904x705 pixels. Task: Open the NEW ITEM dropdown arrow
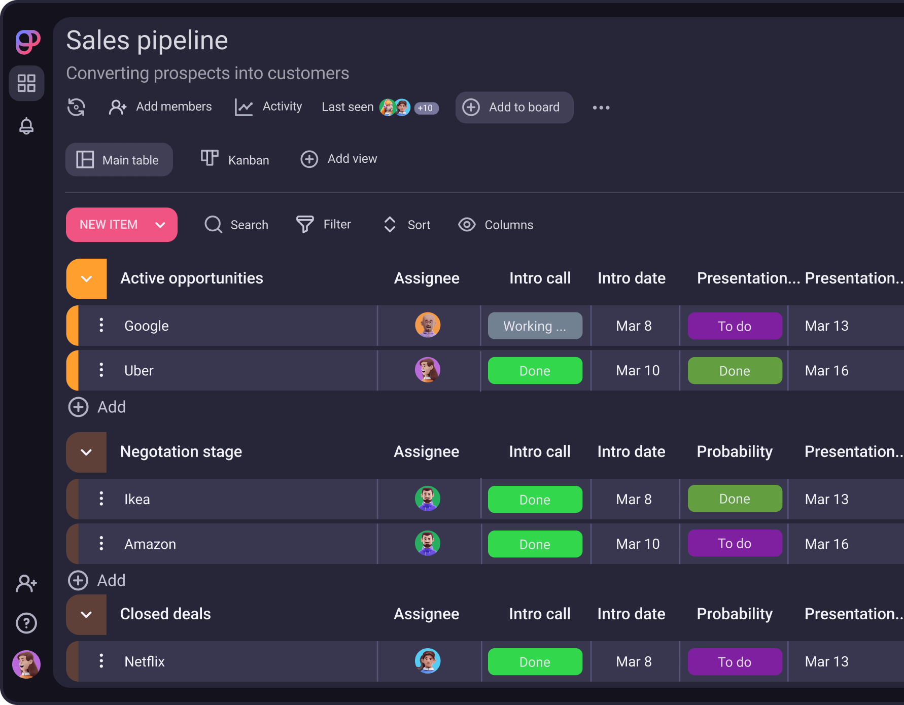161,225
